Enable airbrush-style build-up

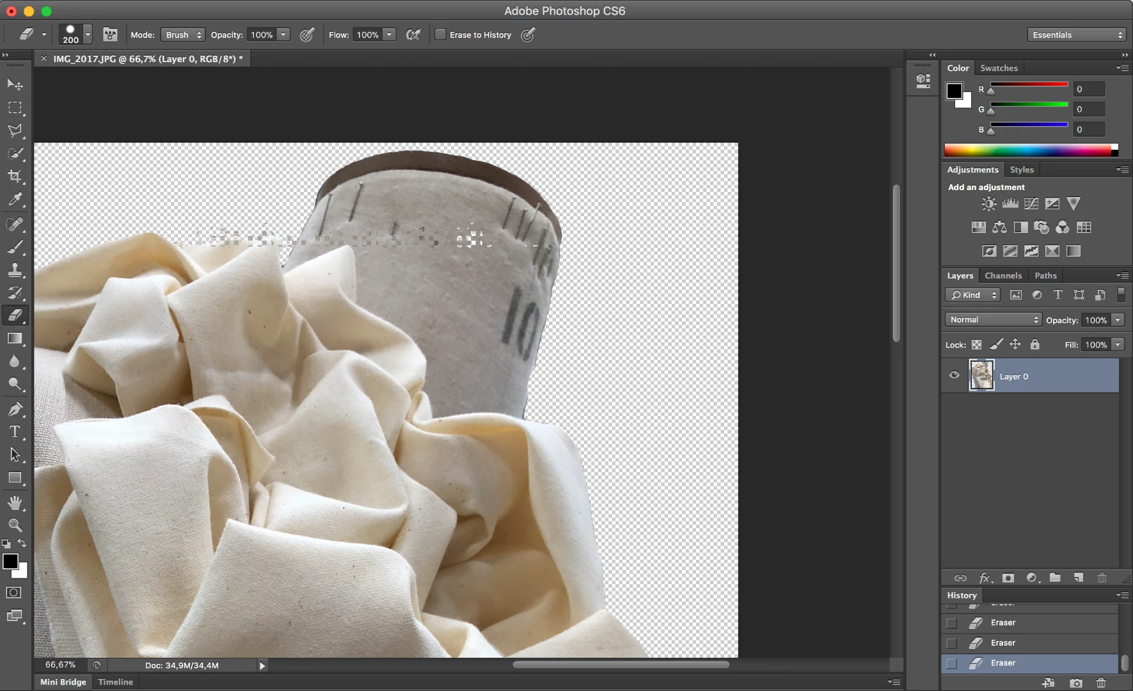(413, 35)
